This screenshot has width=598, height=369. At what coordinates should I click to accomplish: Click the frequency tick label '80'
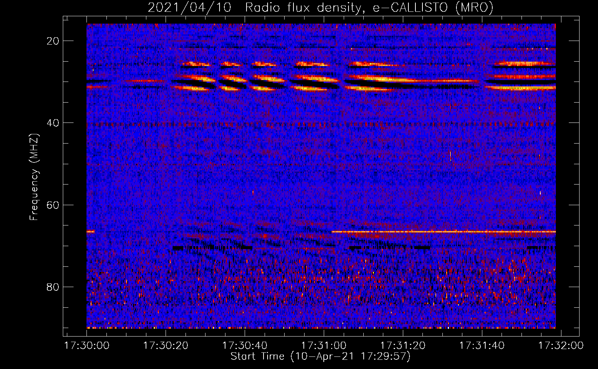click(53, 287)
